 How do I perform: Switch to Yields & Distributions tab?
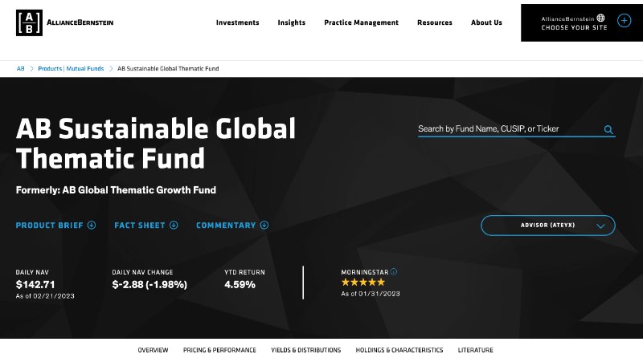click(306, 350)
